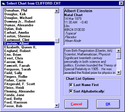Image resolution: width=125 pixels, height=112 pixels.
Task: Select Ford, Harrison in the list
Action: click(x=29, y=102)
